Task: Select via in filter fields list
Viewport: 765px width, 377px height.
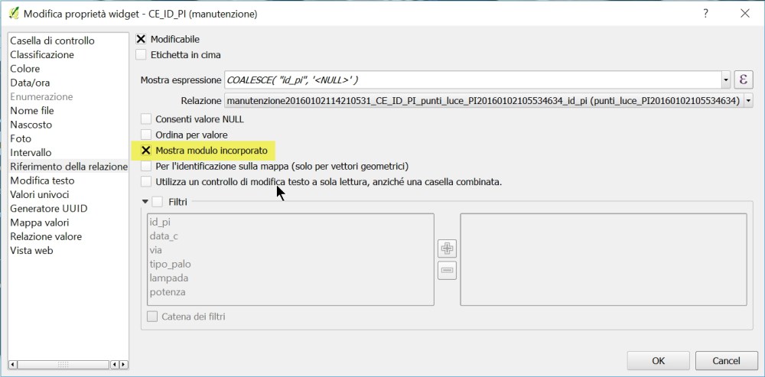Action: coord(155,250)
